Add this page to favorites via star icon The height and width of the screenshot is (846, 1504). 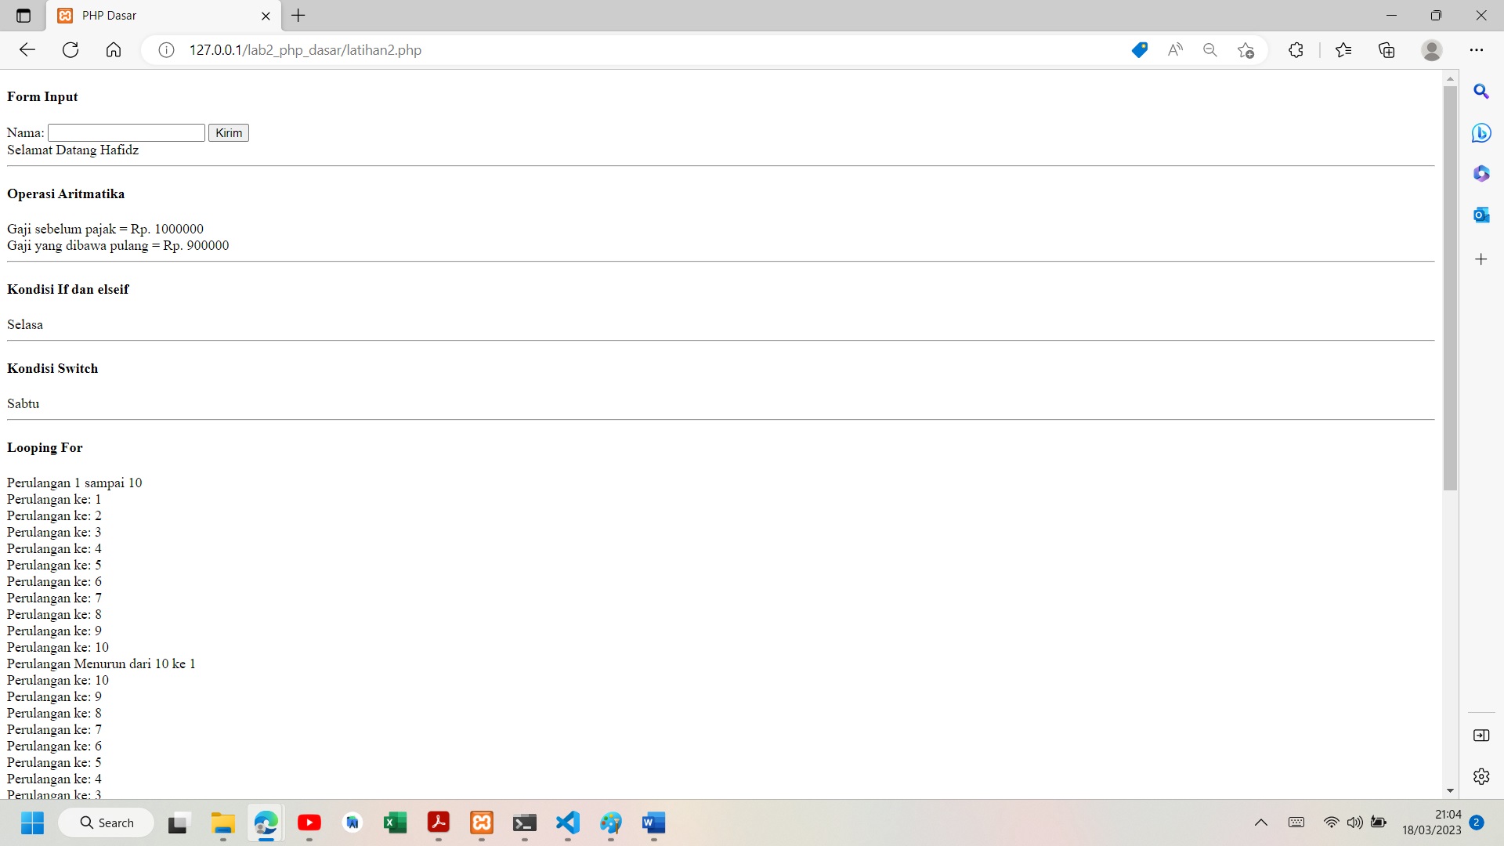click(1245, 49)
